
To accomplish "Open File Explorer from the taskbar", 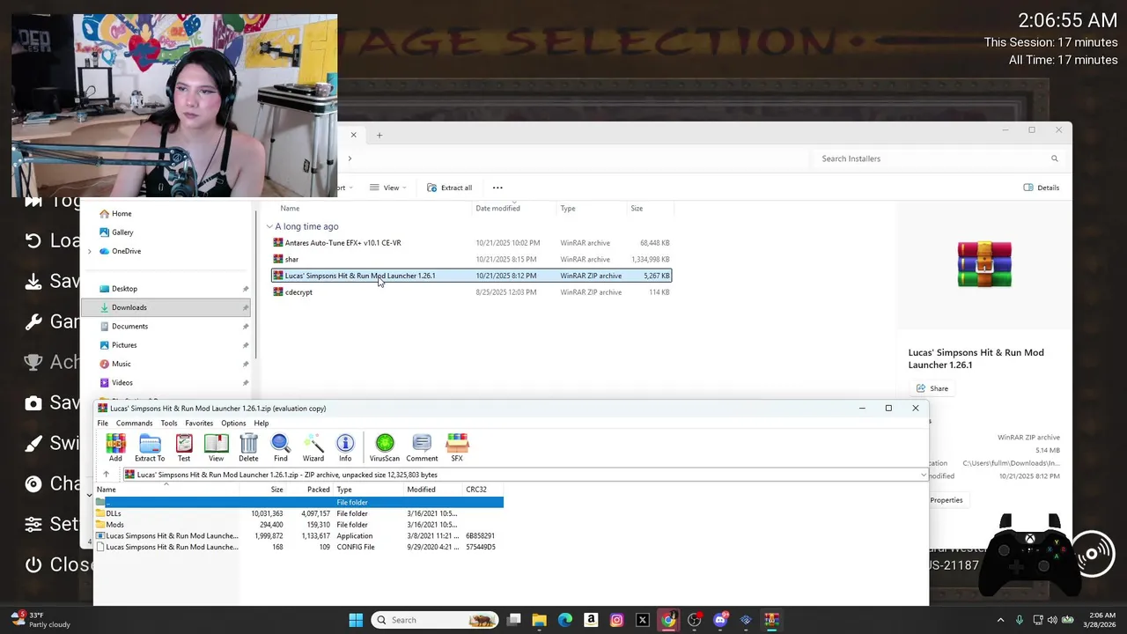I will 539,620.
